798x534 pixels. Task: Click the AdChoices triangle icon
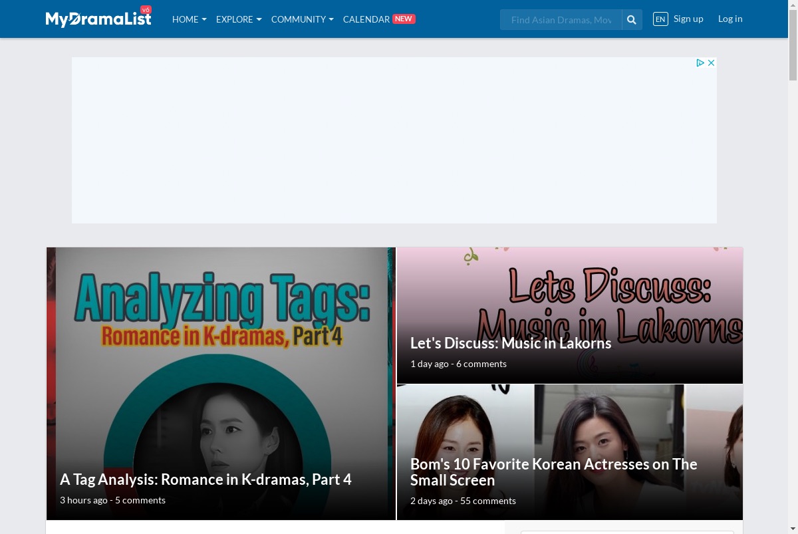(x=700, y=63)
